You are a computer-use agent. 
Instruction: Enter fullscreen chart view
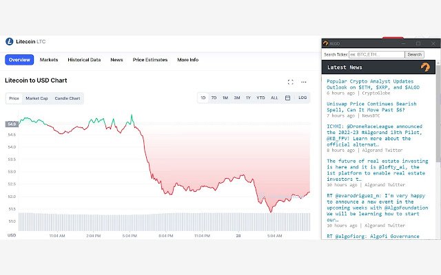290,82
